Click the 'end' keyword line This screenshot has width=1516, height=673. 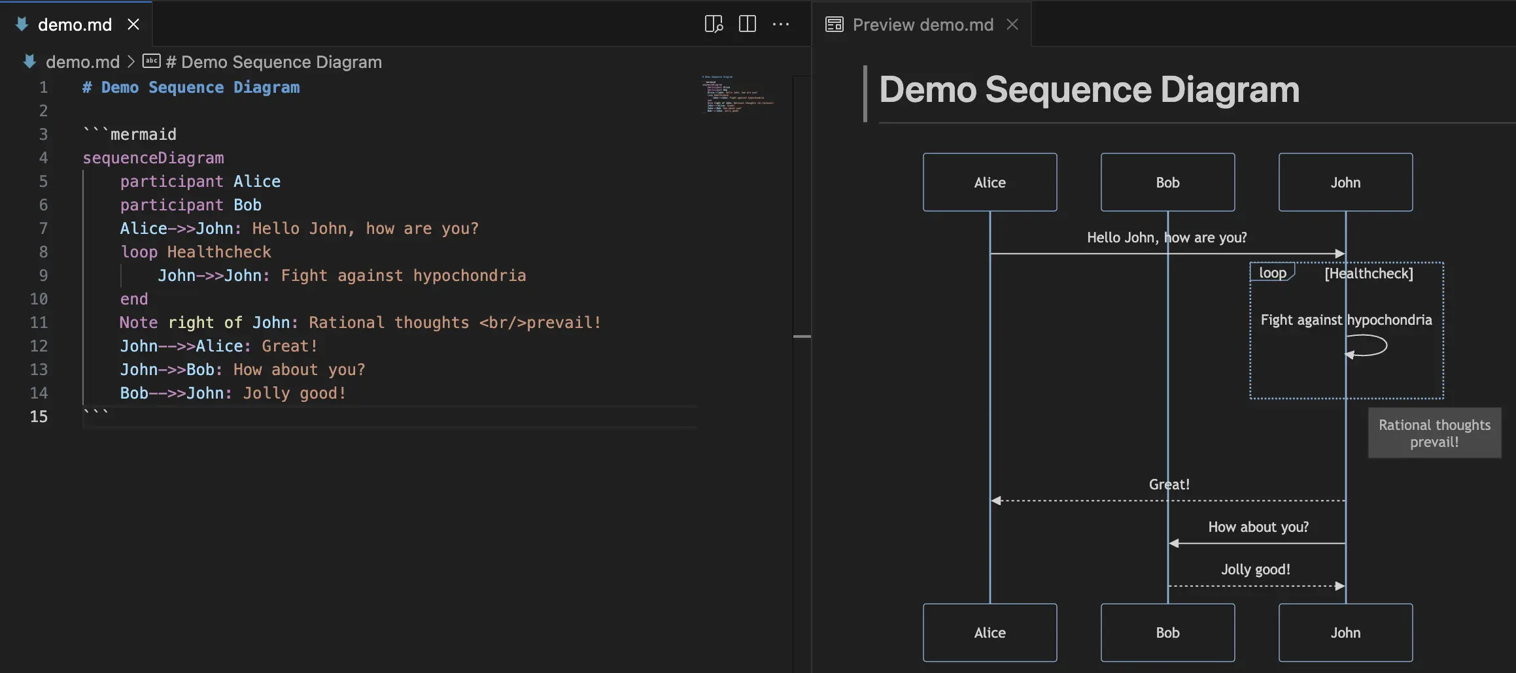(x=134, y=299)
